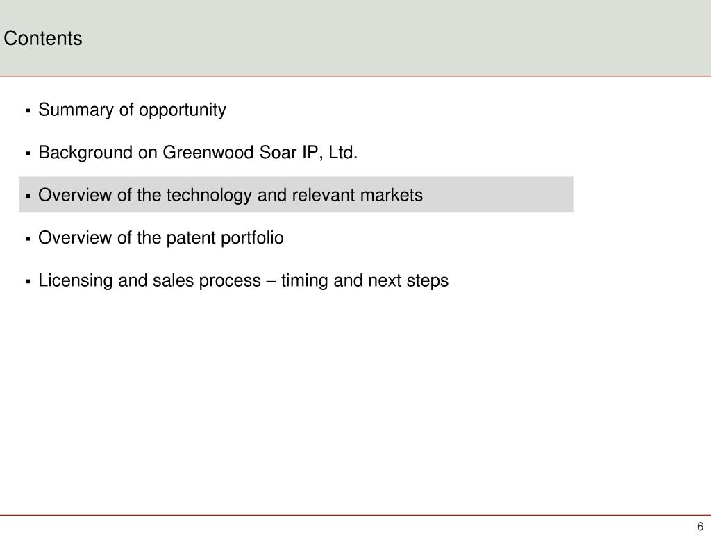Click the red divider line under the header

coord(355,76)
